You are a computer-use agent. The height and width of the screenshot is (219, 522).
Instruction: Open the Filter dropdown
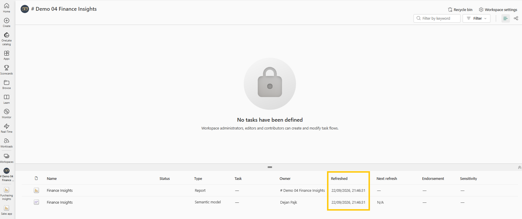click(x=476, y=18)
